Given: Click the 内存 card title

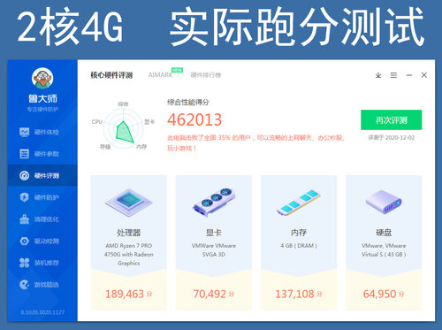Looking at the screenshot, I should click(299, 233).
